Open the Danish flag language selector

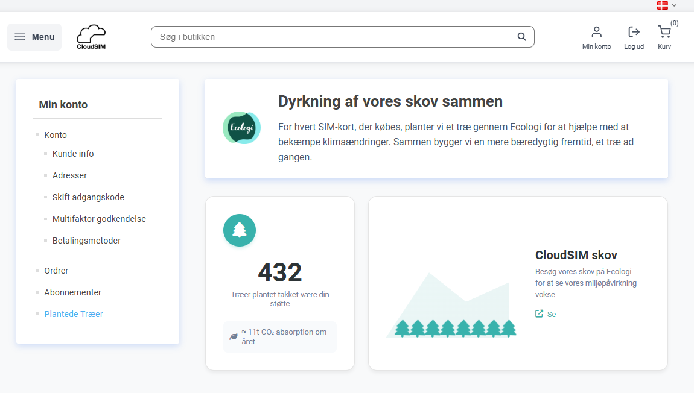(663, 5)
